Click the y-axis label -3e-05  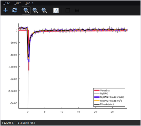(x=13, y=103)
